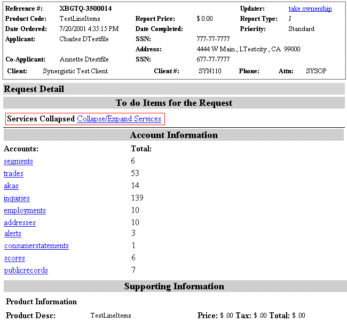Select the Account Information header bar
Viewport: 347px width, 323px height.
173,135
